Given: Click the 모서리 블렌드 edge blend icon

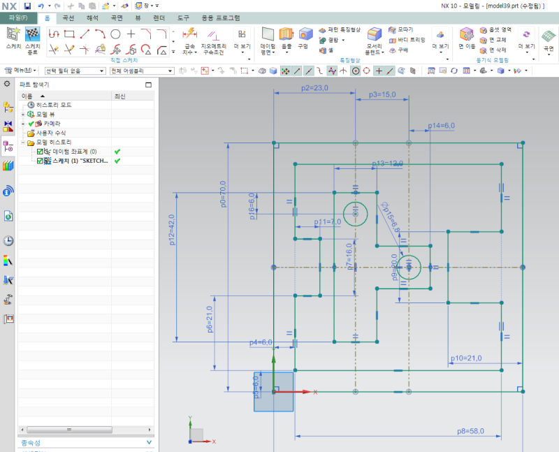Looking at the screenshot, I should point(375,34).
